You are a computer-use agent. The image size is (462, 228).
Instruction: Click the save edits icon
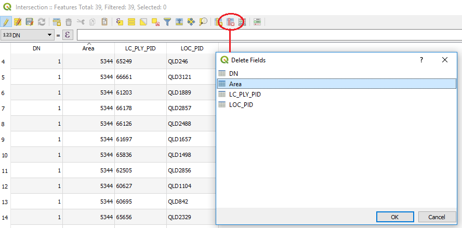click(30, 22)
